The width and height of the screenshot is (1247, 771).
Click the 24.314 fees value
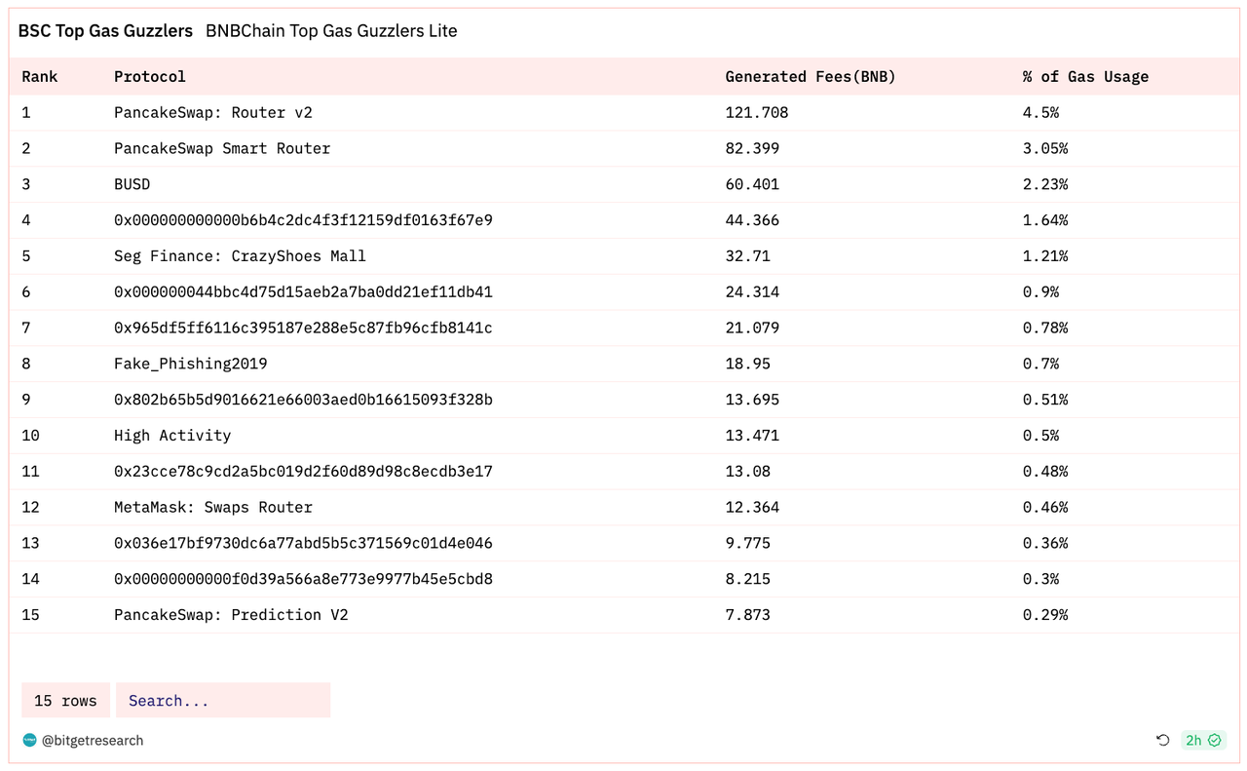pyautogui.click(x=752, y=291)
